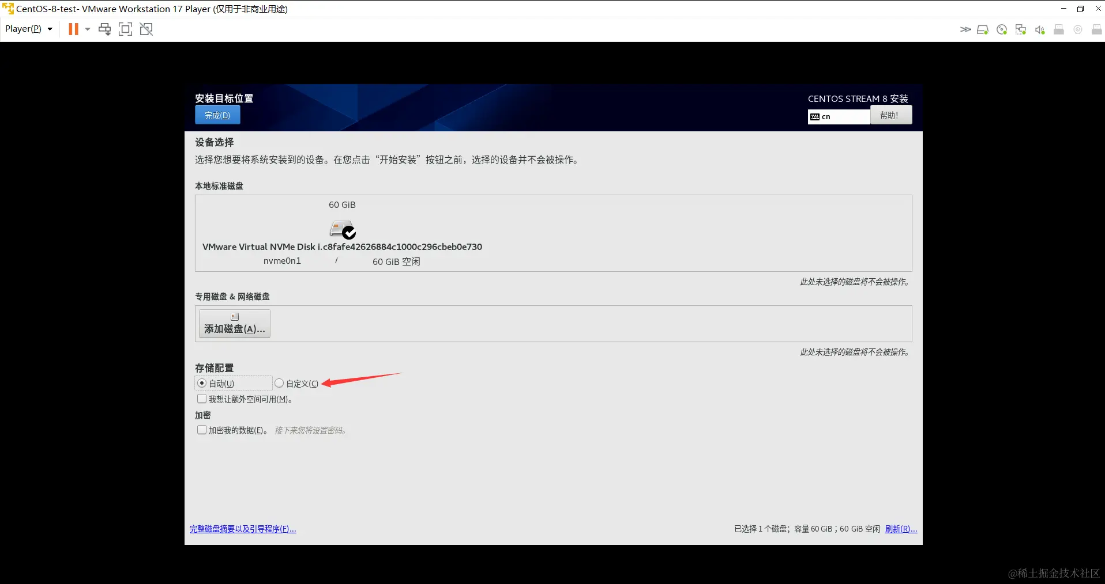
Task: Minimize the VMware Player window
Action: point(1063,9)
